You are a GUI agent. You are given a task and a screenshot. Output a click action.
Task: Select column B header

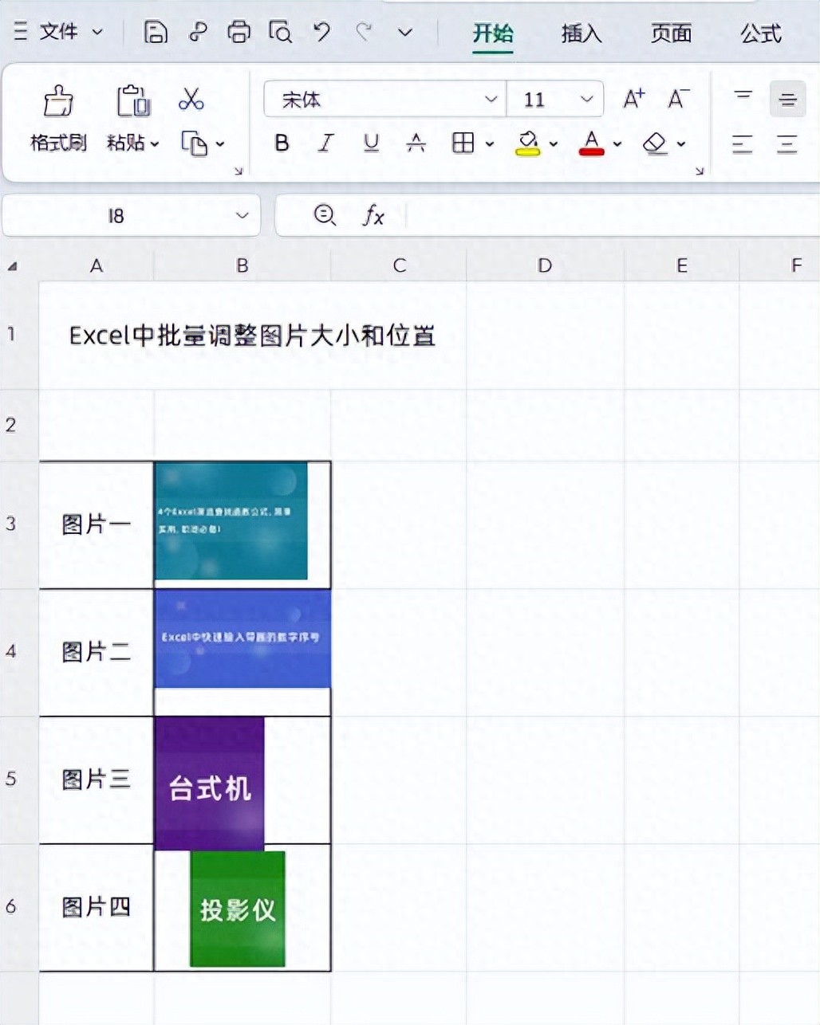[242, 265]
